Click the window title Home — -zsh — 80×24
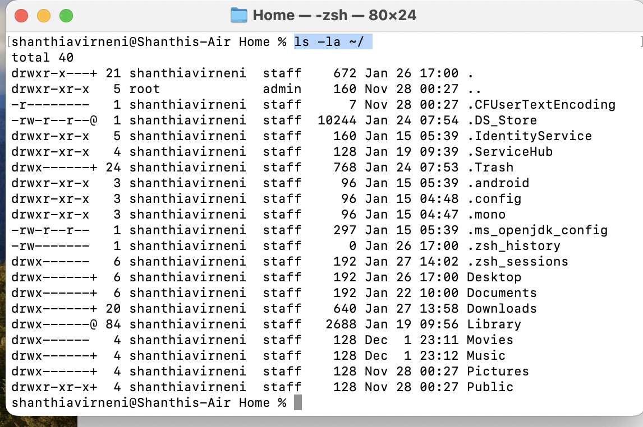643x427 pixels. coord(334,16)
